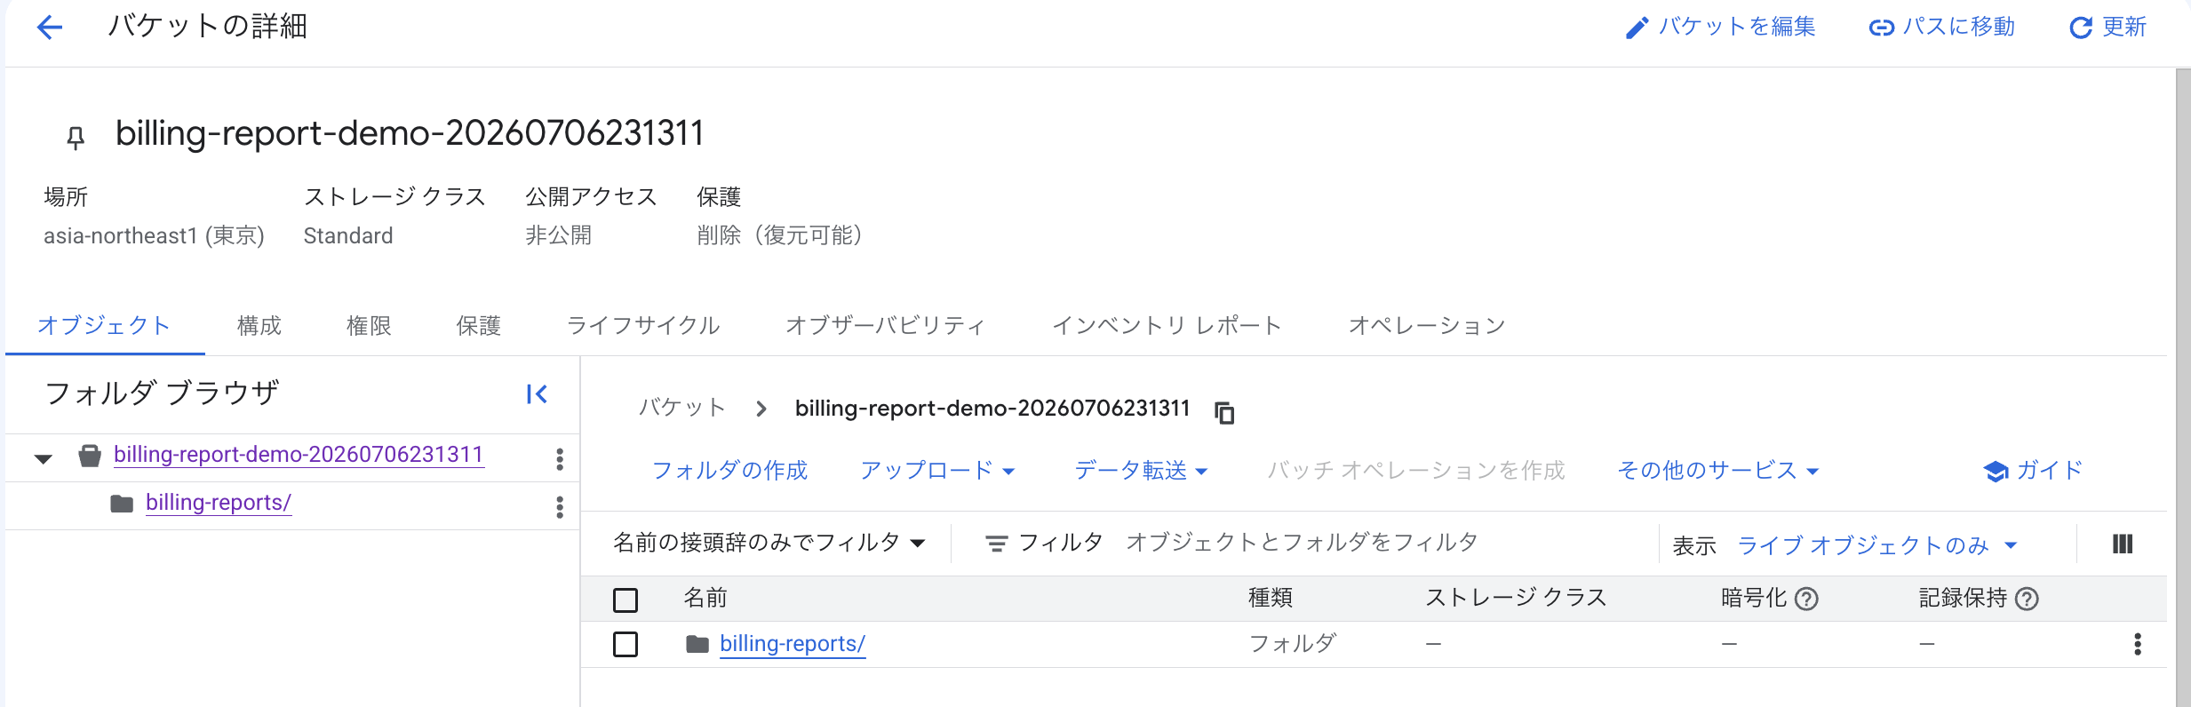Collapse the folder browser panel with the arrow icon
This screenshot has width=2191, height=707.
pos(537,393)
